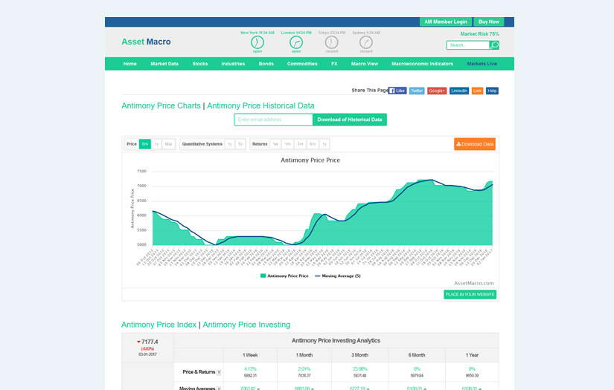Viewport: 614px width, 390px height.
Task: Expand the Moving Averages row marker
Action: click(x=219, y=388)
